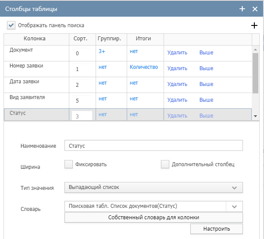Click 3+ grouping link for Документ
This screenshot has height=239, width=264.
pyautogui.click(x=102, y=52)
